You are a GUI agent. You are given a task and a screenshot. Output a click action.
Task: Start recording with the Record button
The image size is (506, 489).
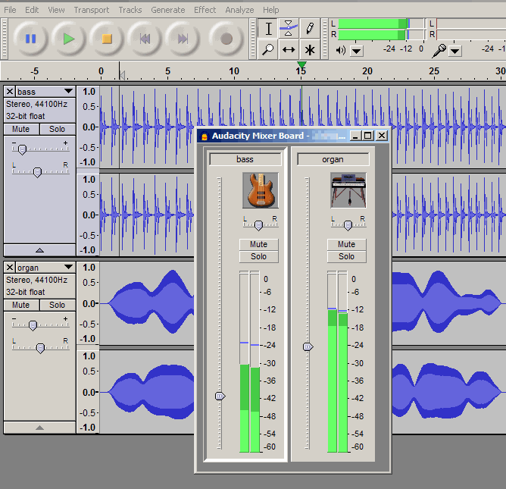point(226,39)
